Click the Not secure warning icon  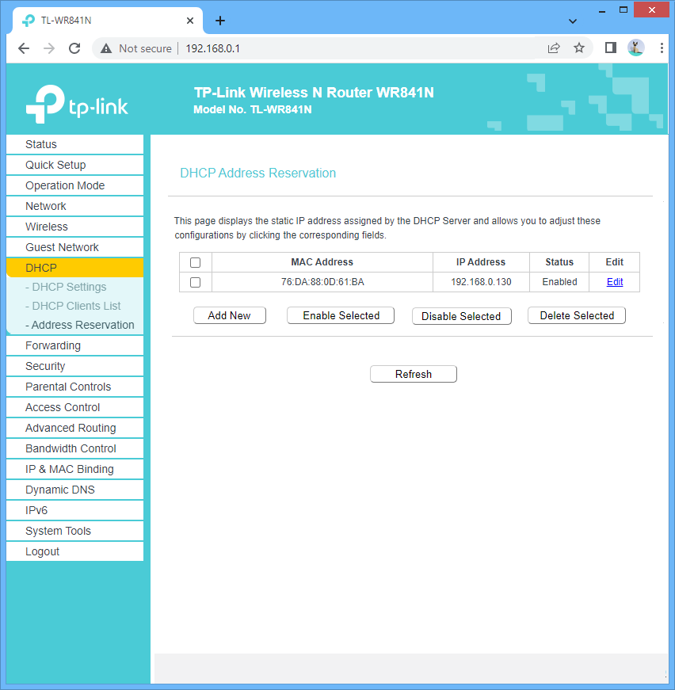point(106,48)
